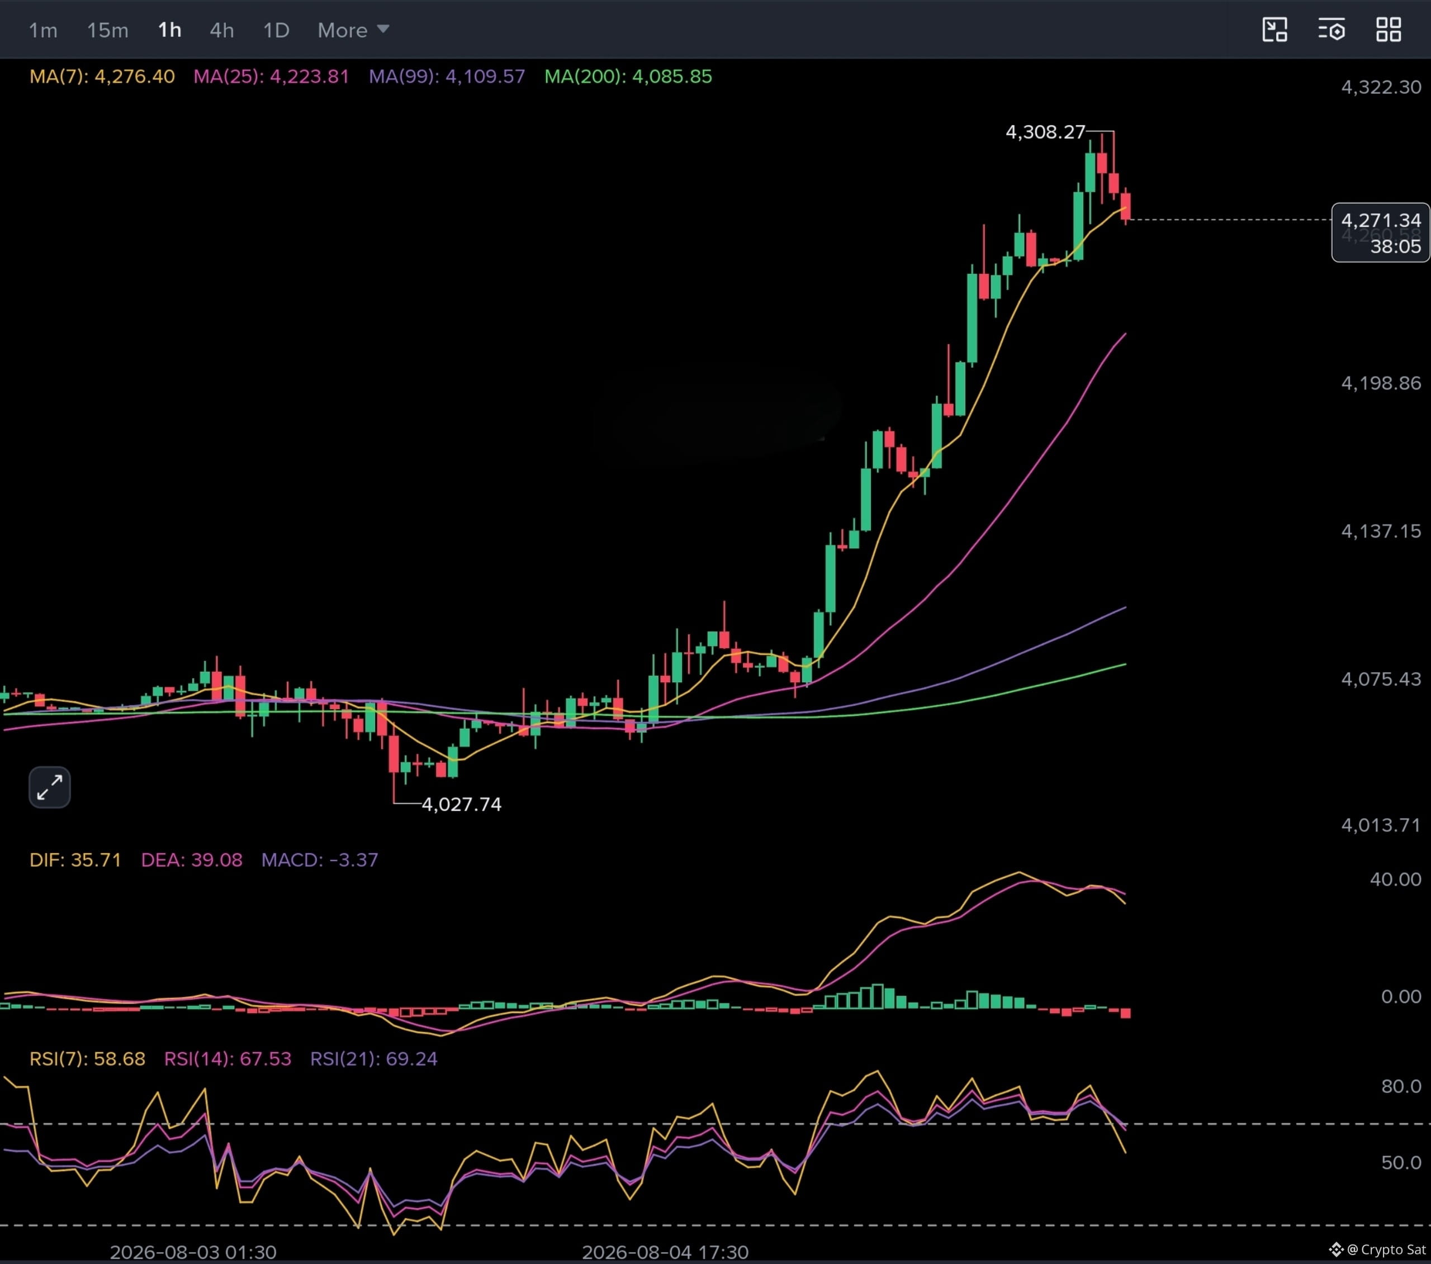Click the MA(7): 4,276.40 indicator label
Viewport: 1431px width, 1264px height.
click(x=102, y=77)
